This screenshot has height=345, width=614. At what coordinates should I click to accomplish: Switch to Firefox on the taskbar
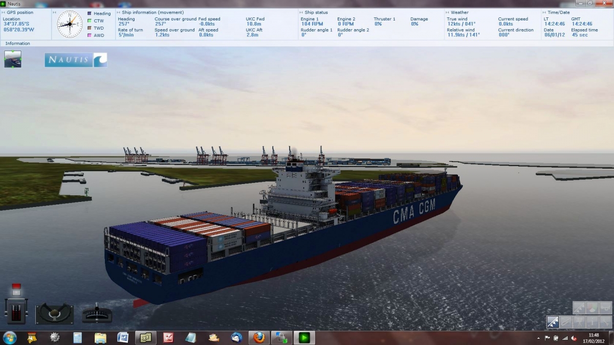(x=259, y=337)
